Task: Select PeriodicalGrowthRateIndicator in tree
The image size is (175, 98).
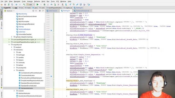Action: [x=31, y=78]
